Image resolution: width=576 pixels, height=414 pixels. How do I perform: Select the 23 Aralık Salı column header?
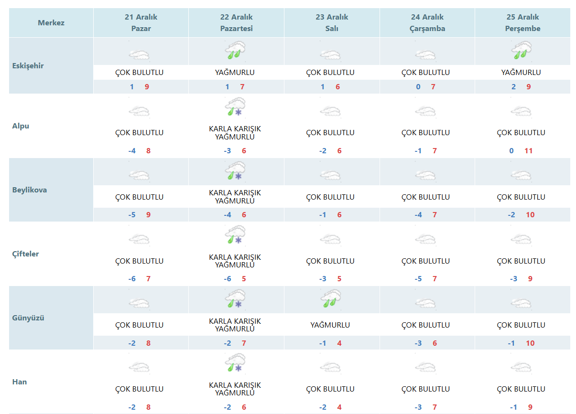(332, 22)
